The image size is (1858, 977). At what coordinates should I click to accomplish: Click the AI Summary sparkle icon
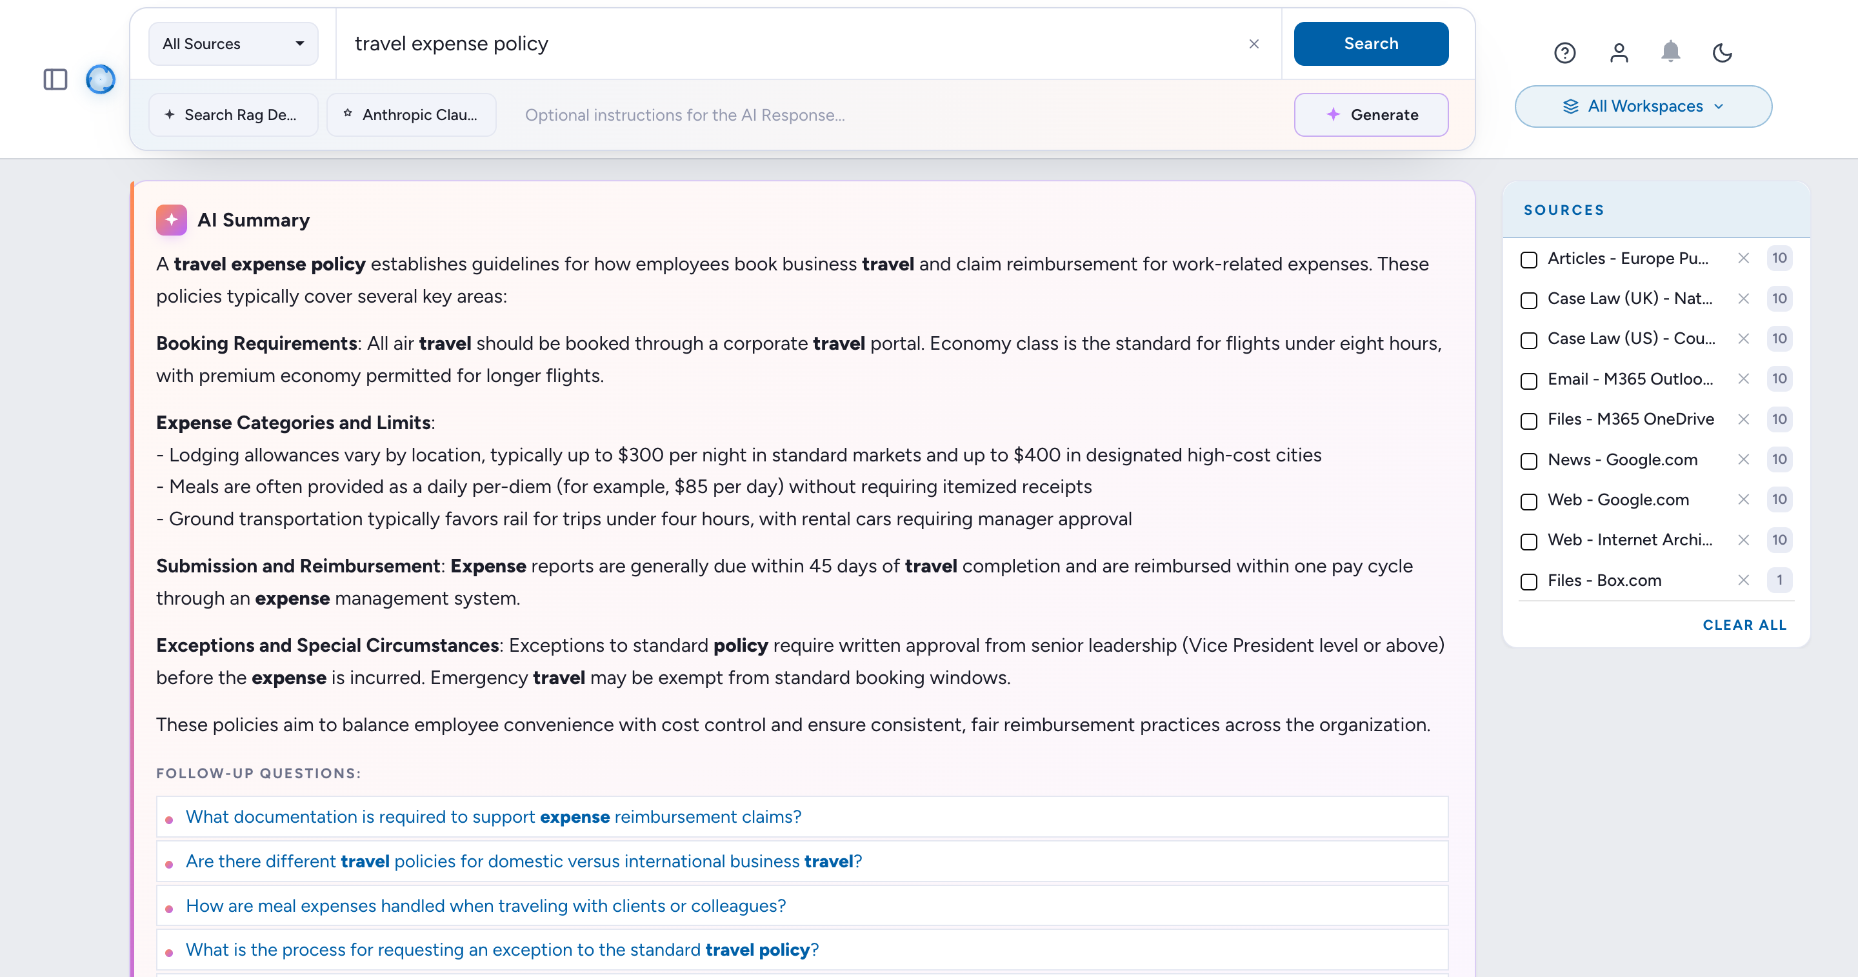[x=172, y=220]
